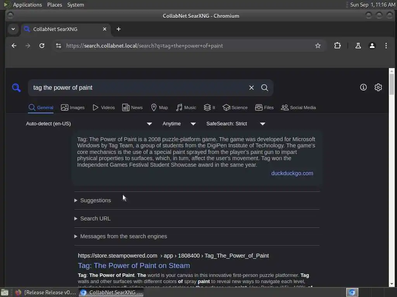This screenshot has width=397, height=297.
Task: Switch to Release taskbar window
Action: click(45, 292)
